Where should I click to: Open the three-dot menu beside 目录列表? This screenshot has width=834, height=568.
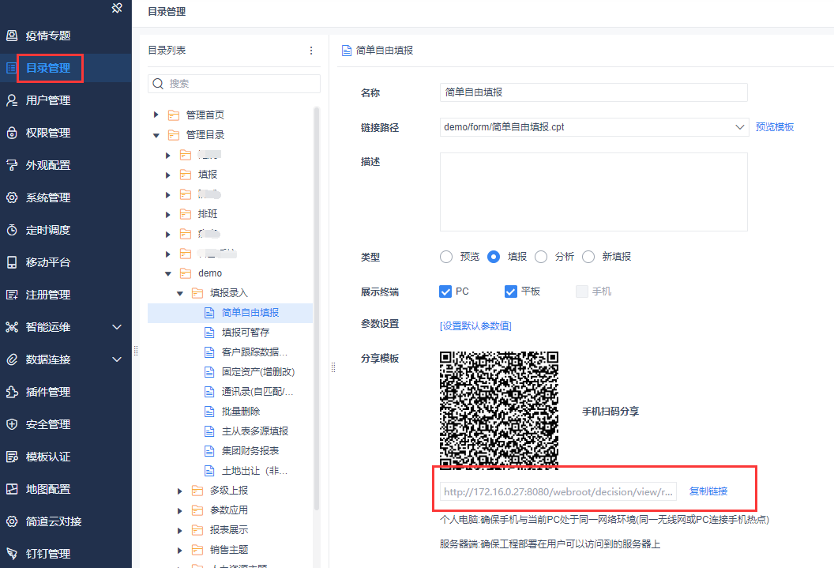point(311,51)
